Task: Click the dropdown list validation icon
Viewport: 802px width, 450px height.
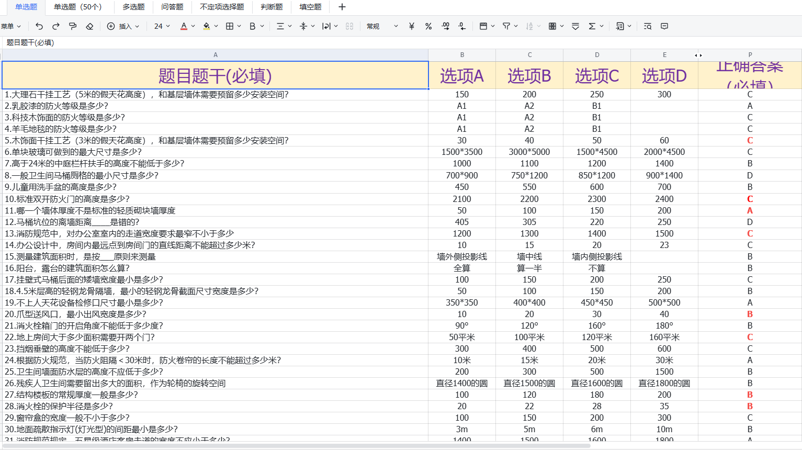Action: point(575,26)
